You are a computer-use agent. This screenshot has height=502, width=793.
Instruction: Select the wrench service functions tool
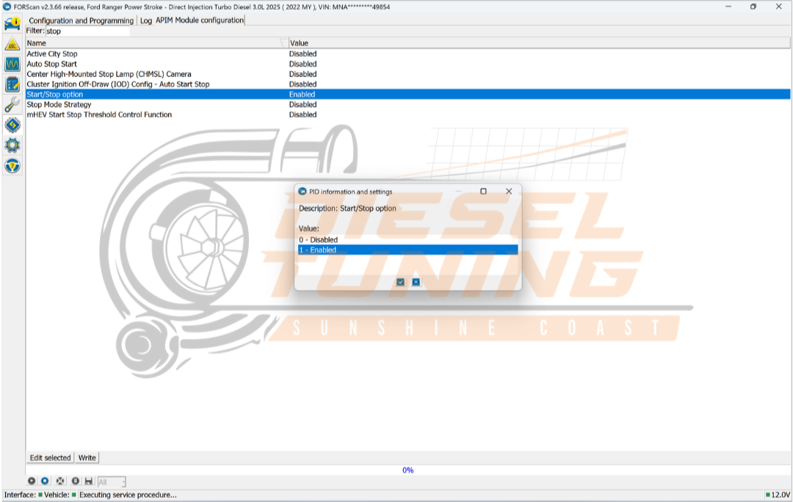tap(12, 105)
